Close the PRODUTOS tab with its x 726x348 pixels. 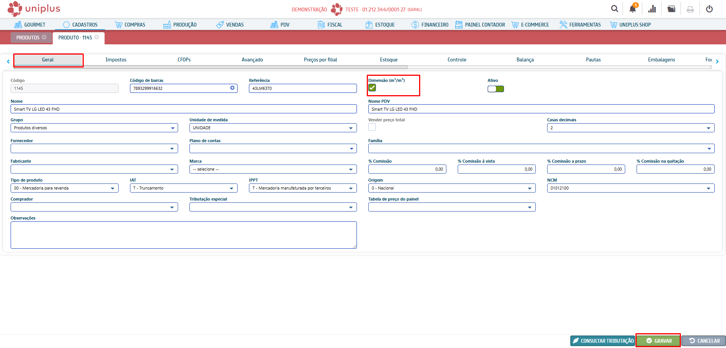click(x=44, y=37)
